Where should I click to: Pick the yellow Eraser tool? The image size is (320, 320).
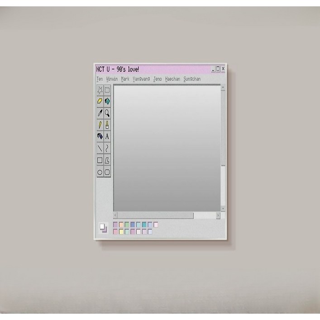coord(100,101)
